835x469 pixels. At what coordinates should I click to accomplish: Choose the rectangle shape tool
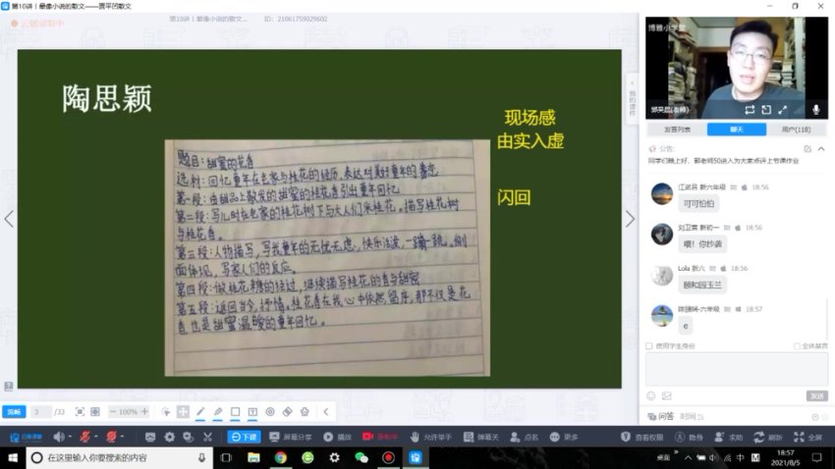(x=235, y=412)
